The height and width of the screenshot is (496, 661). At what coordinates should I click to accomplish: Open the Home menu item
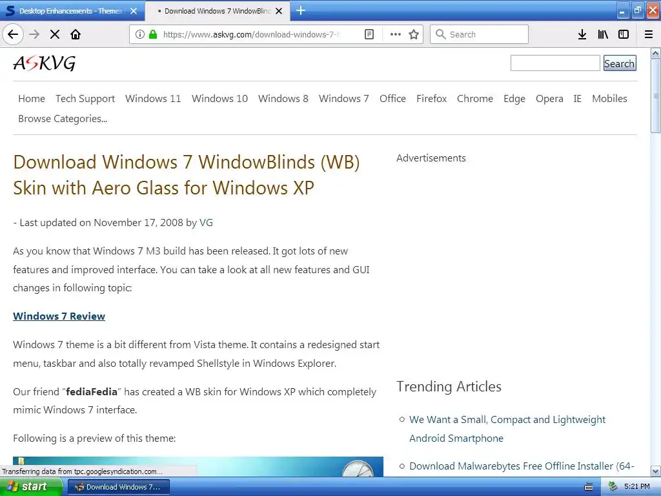32,98
